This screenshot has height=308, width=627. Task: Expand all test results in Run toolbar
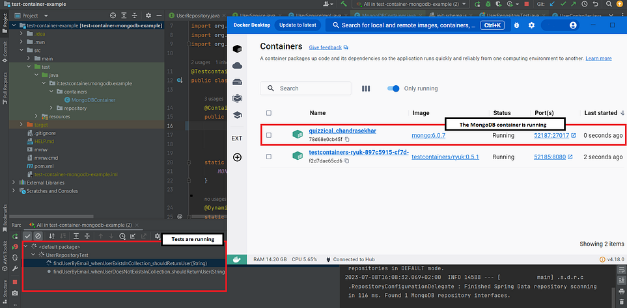point(76,236)
